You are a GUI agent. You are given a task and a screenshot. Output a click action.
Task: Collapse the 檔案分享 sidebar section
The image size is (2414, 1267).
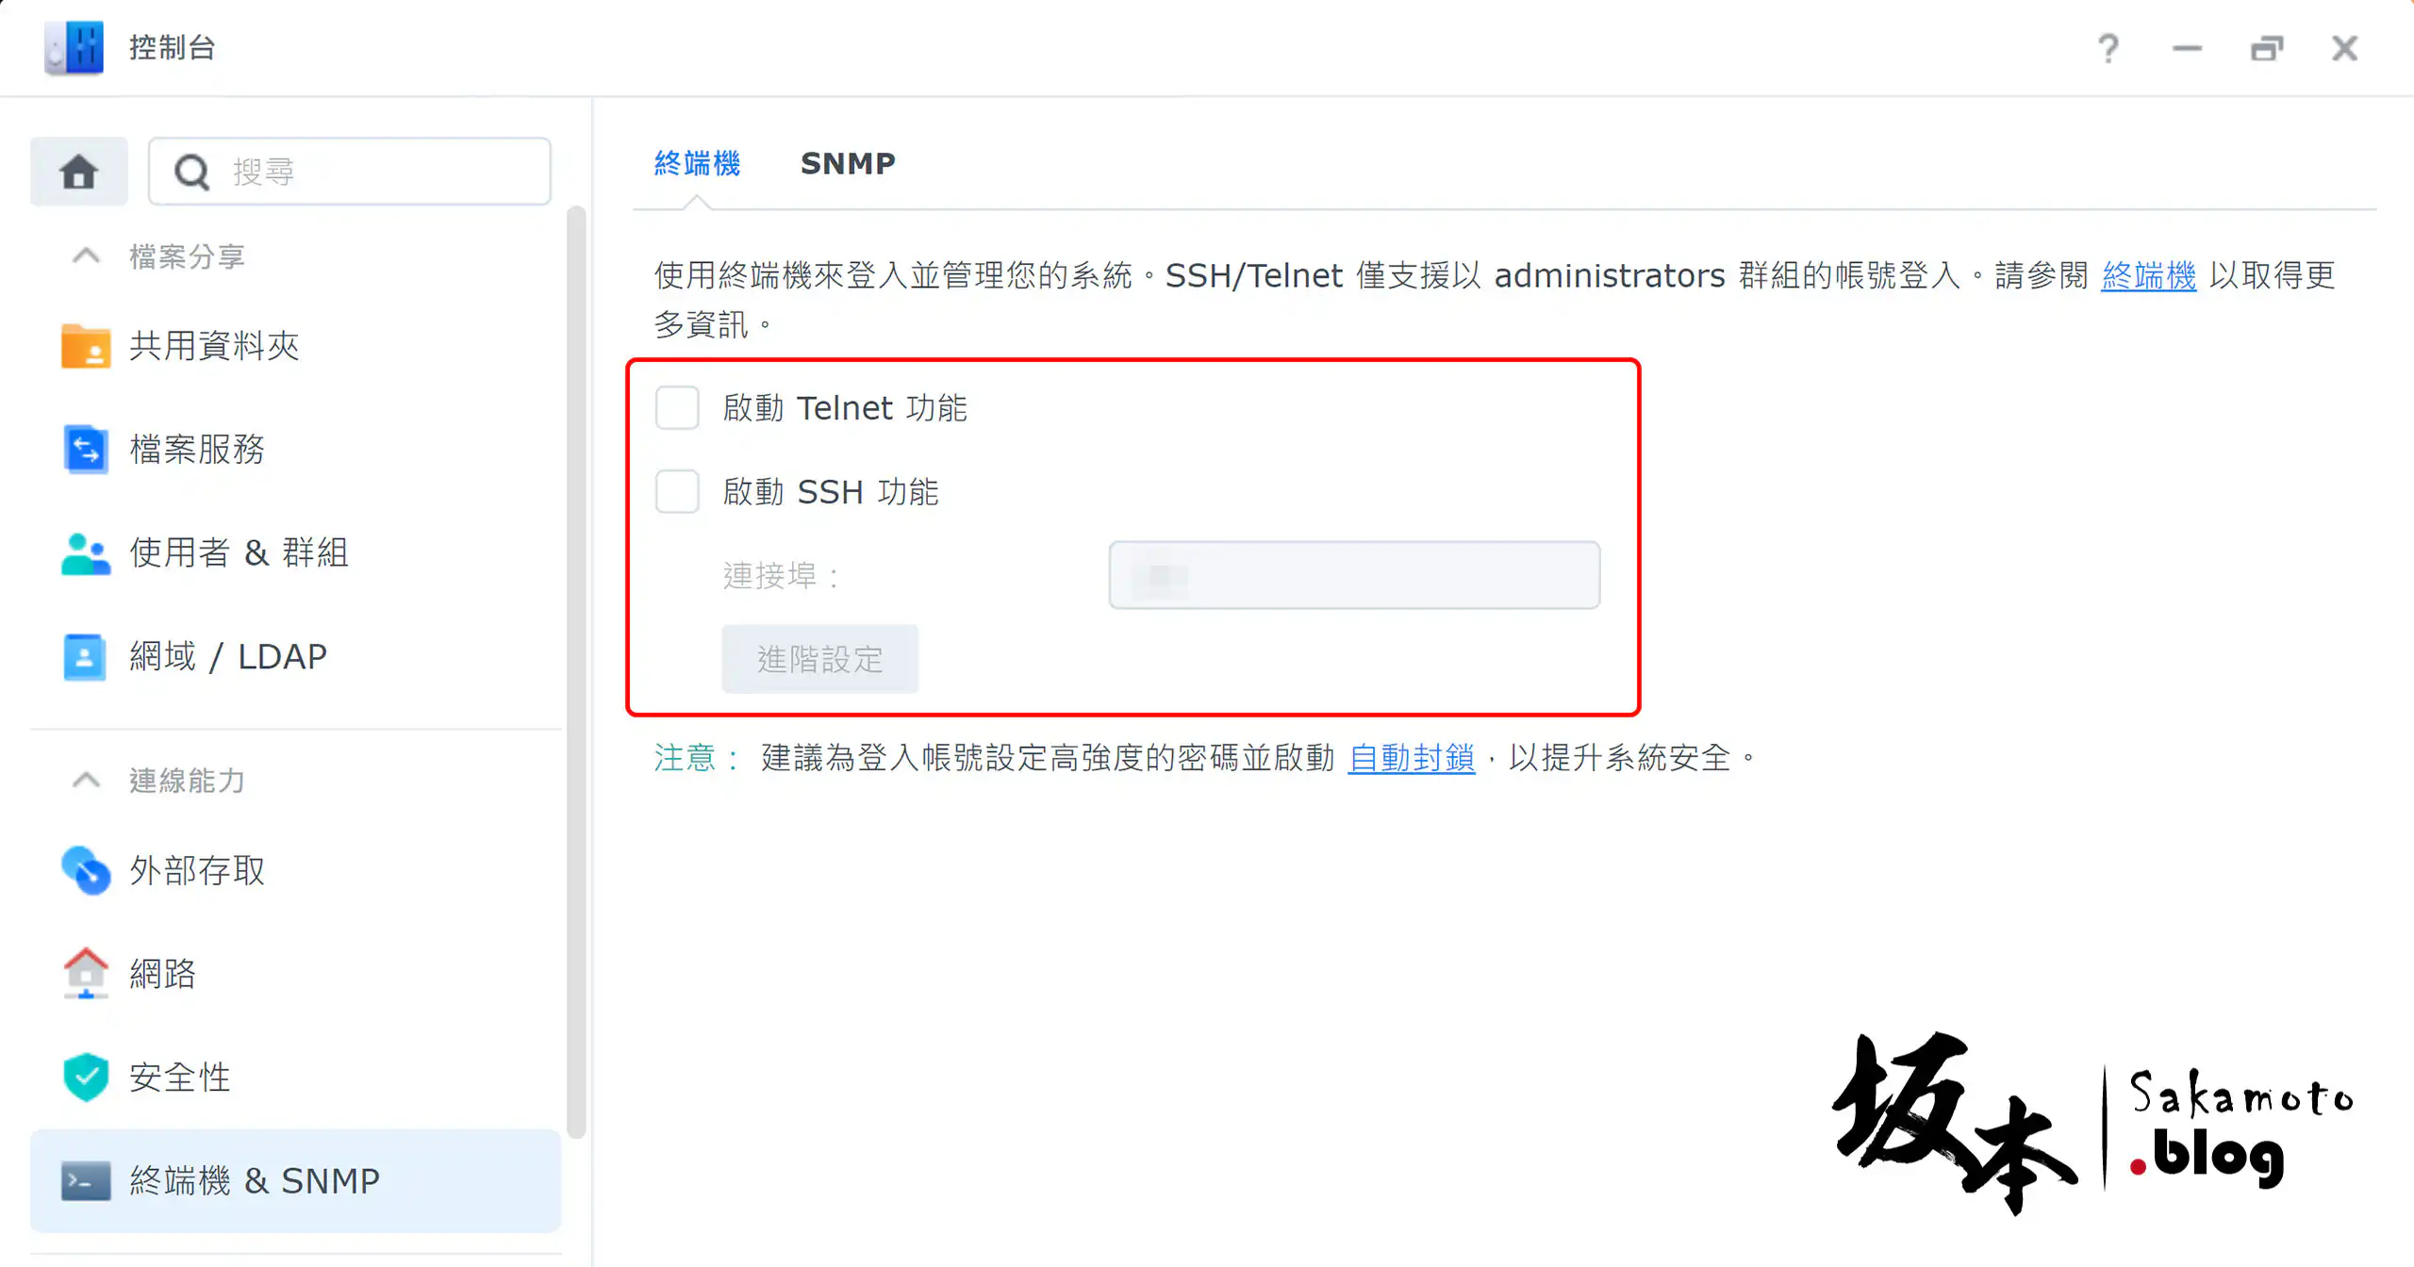point(86,256)
